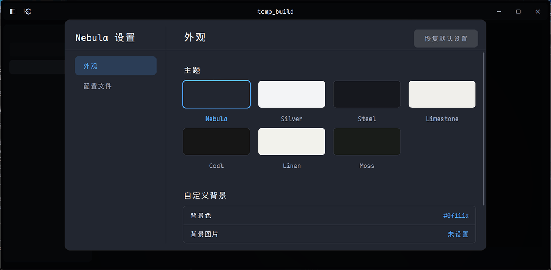Select the 外观 settings tab

click(x=116, y=66)
